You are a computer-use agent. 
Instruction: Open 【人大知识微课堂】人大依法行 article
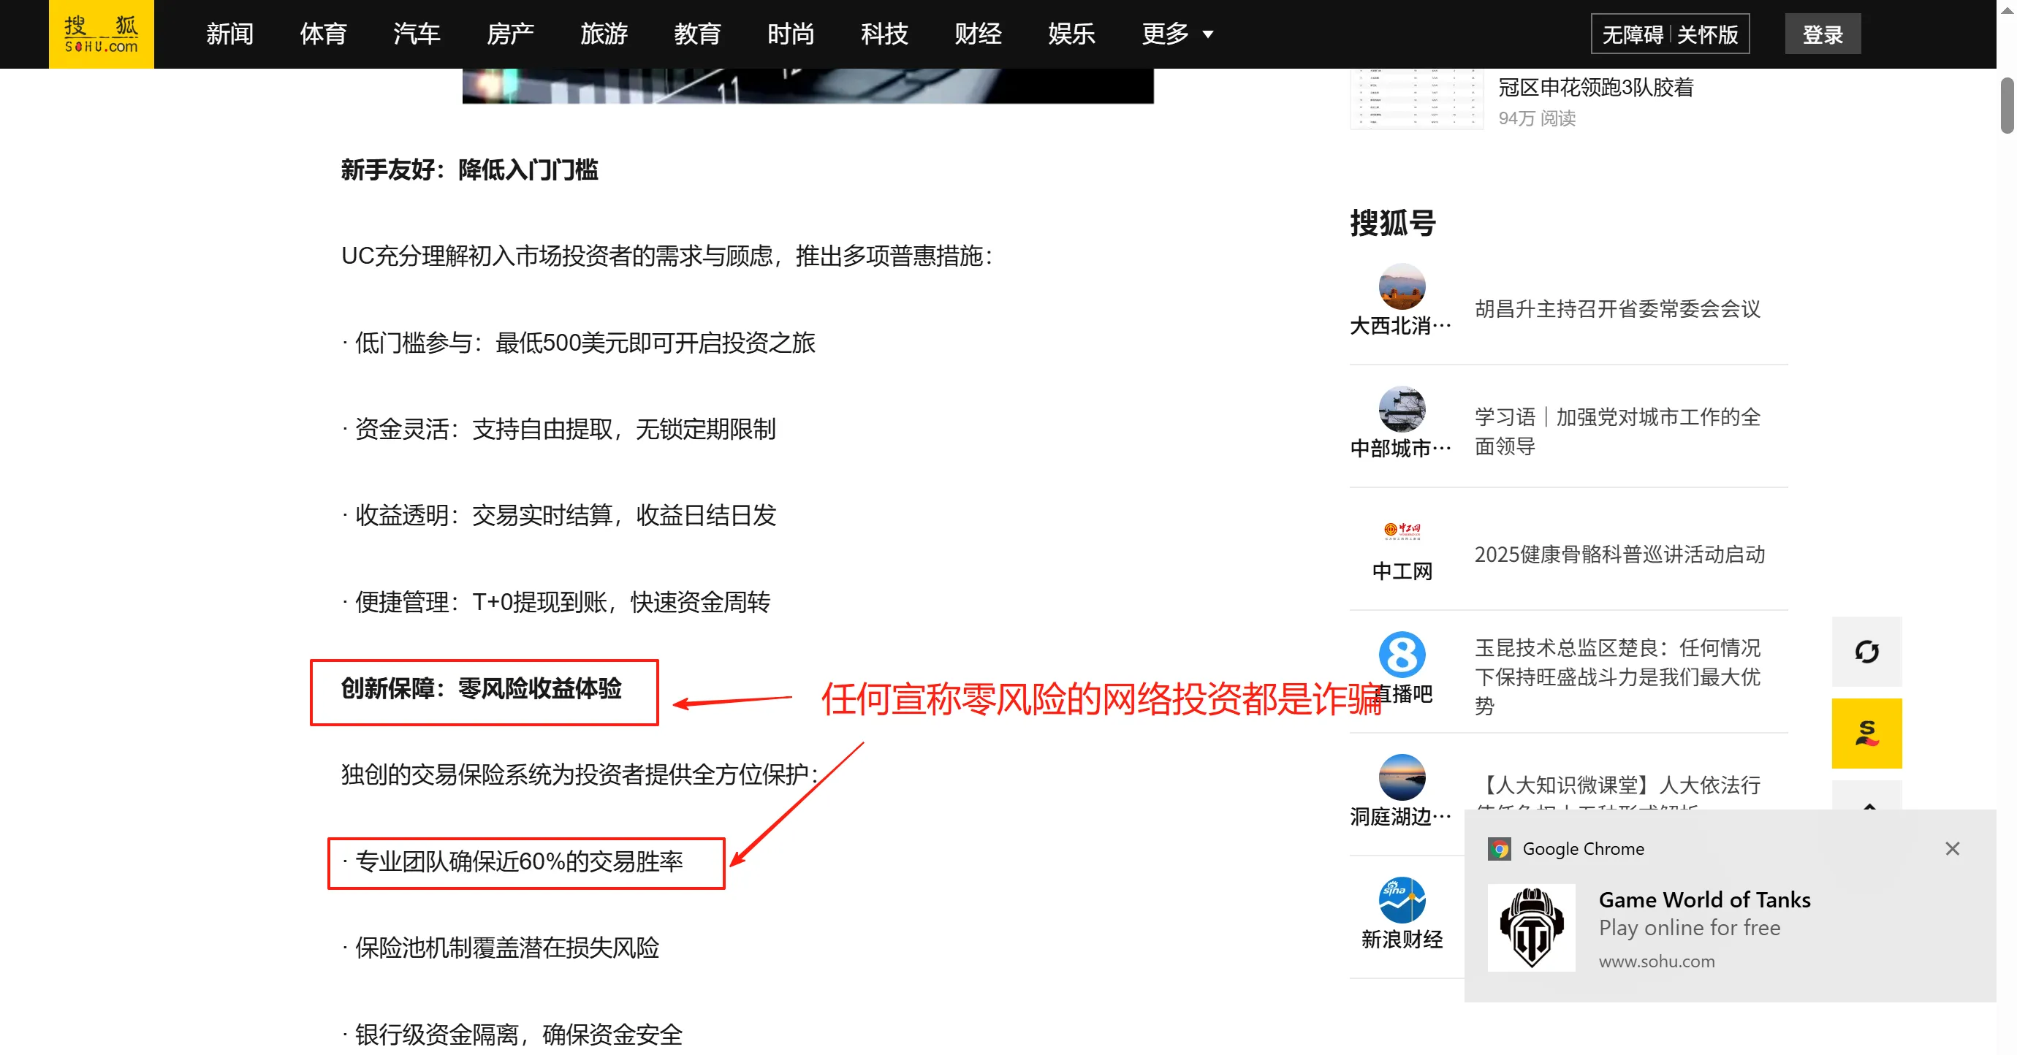[1619, 785]
